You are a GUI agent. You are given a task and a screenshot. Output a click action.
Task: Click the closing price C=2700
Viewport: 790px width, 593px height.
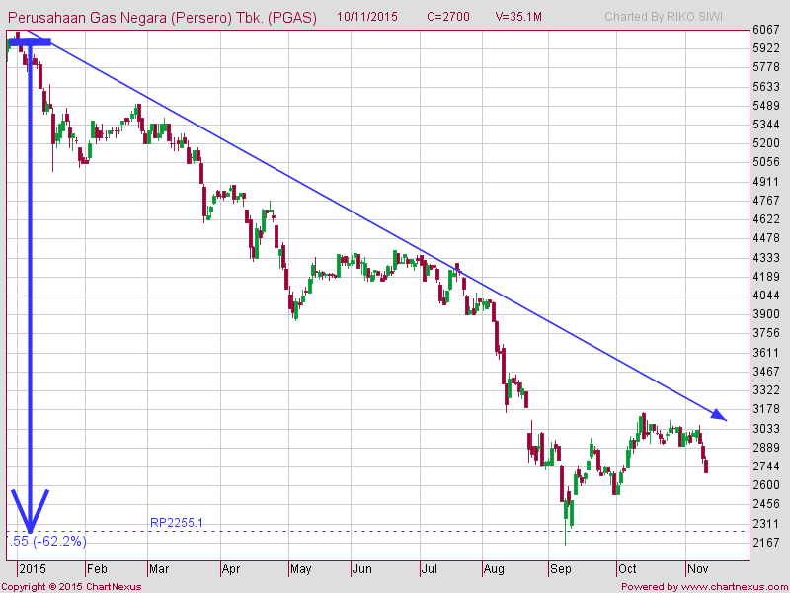click(x=448, y=17)
